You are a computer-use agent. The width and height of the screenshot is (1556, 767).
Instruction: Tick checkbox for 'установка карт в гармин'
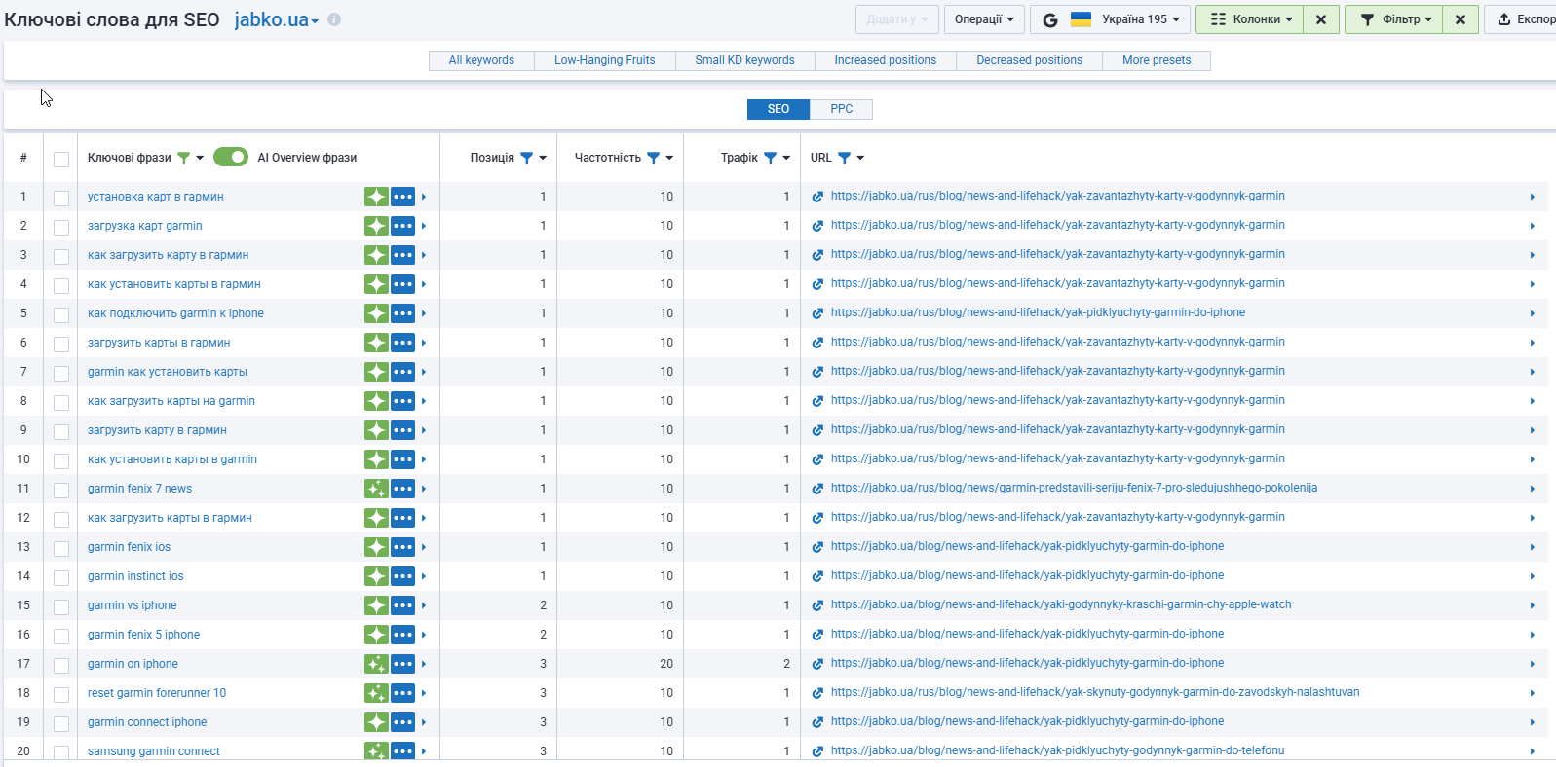point(61,199)
